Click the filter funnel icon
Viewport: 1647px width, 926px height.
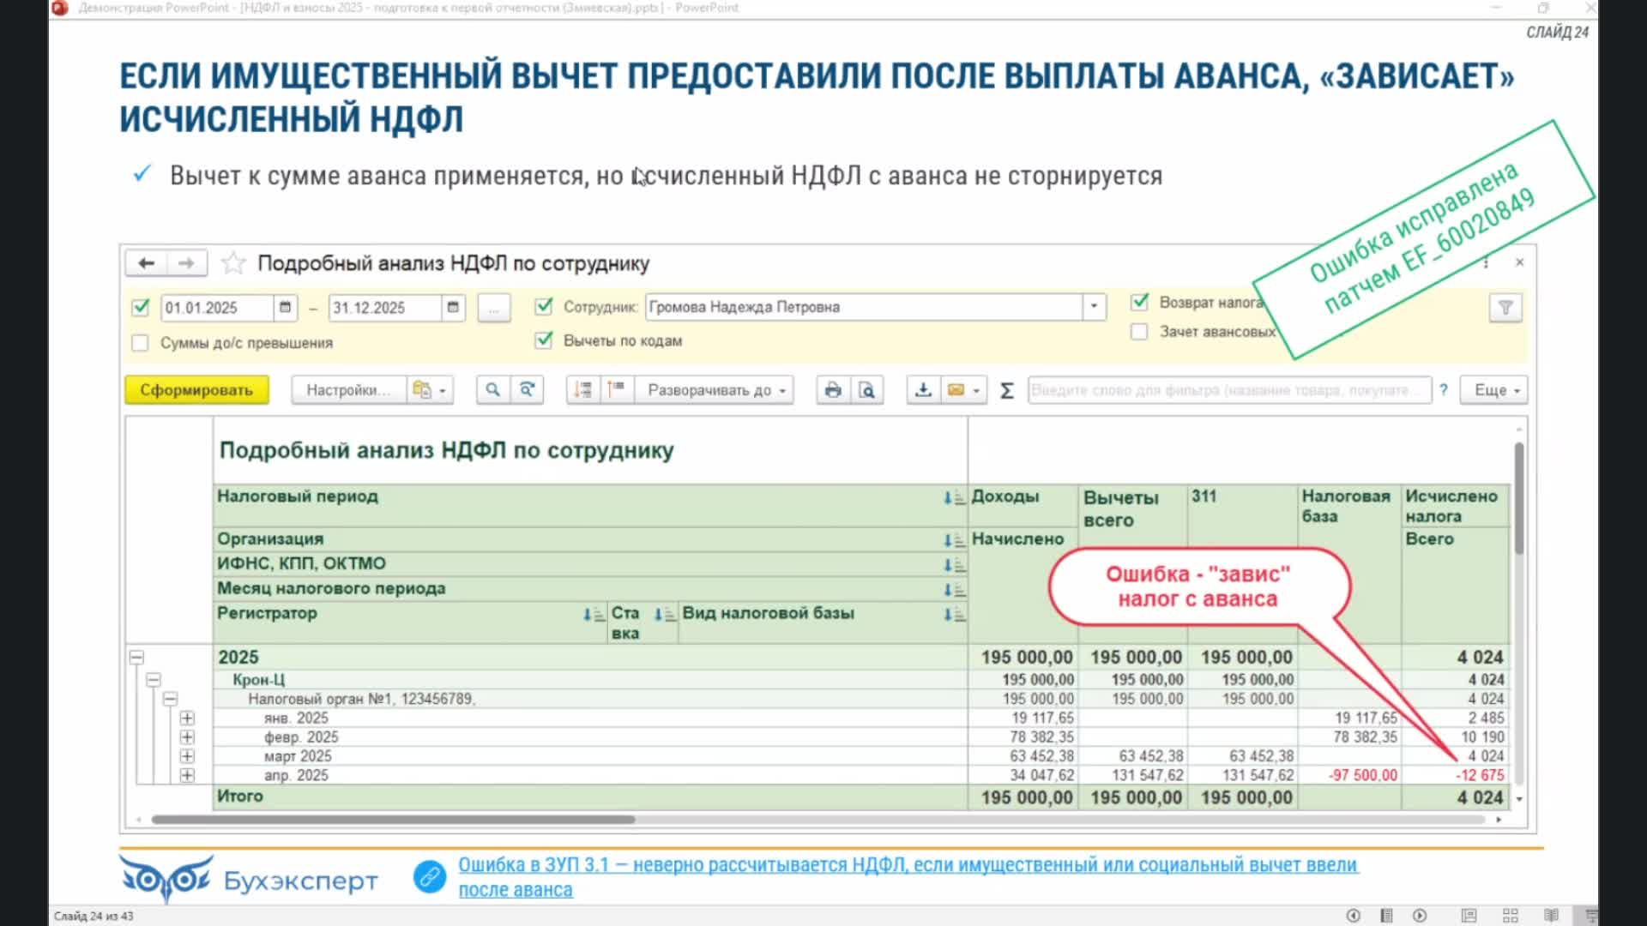[x=1505, y=308]
